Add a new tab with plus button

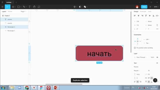[16, 2]
